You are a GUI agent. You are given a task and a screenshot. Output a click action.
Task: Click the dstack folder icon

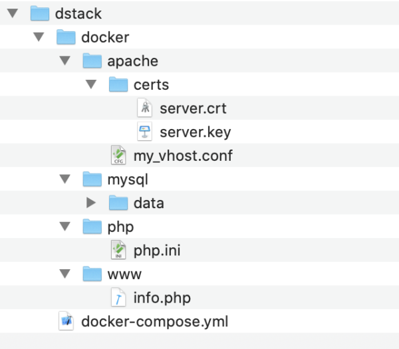point(40,13)
